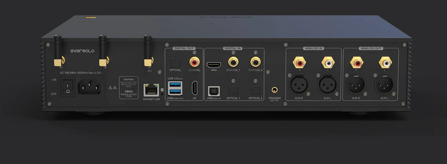The width and height of the screenshot is (447, 164).
Task: Click the 'OPTICAL 2' label text
Action: click(255, 98)
